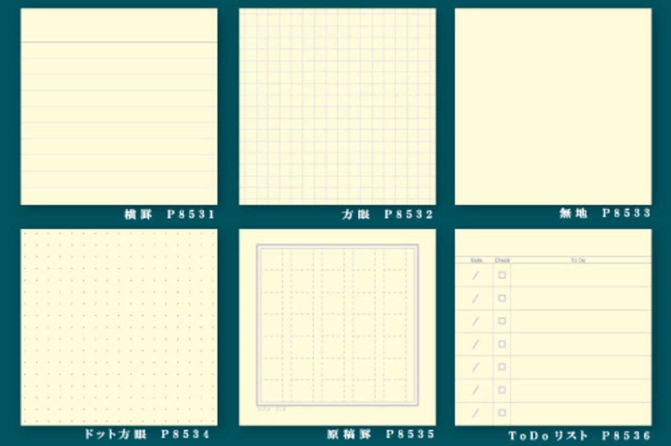
Task: Select the ドット方眼 dot grid thumbnail
Action: point(119,327)
